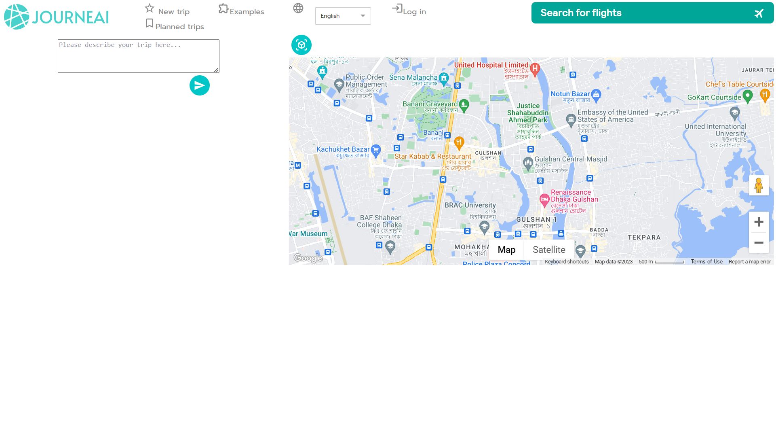This screenshot has height=437, width=776.
Task: Select the Kachukhet Bazar cart marker
Action: coord(376,151)
